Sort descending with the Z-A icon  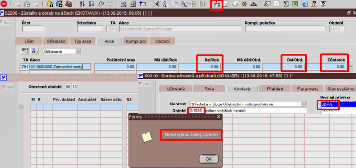coord(91,4)
